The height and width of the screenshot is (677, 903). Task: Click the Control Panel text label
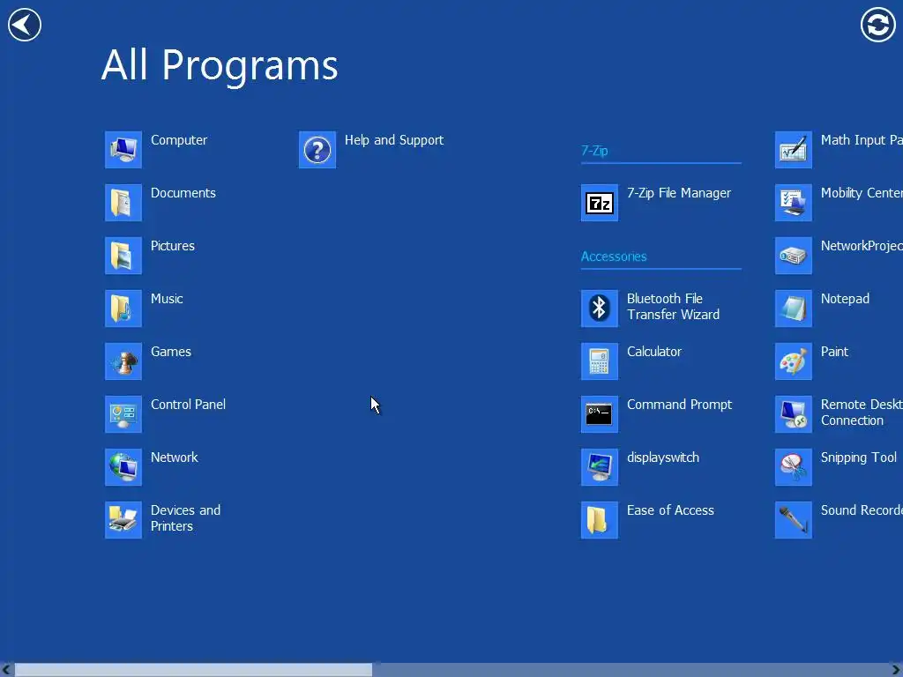click(x=189, y=405)
